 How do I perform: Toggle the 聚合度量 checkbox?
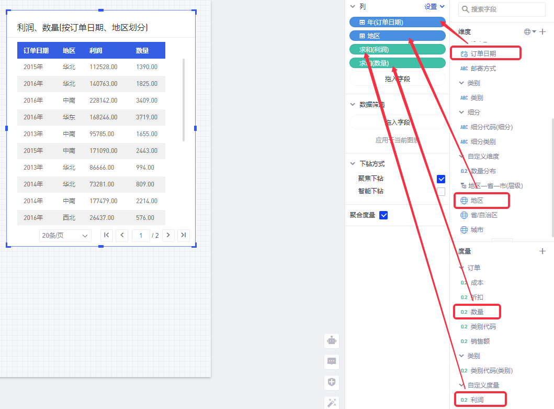(383, 215)
